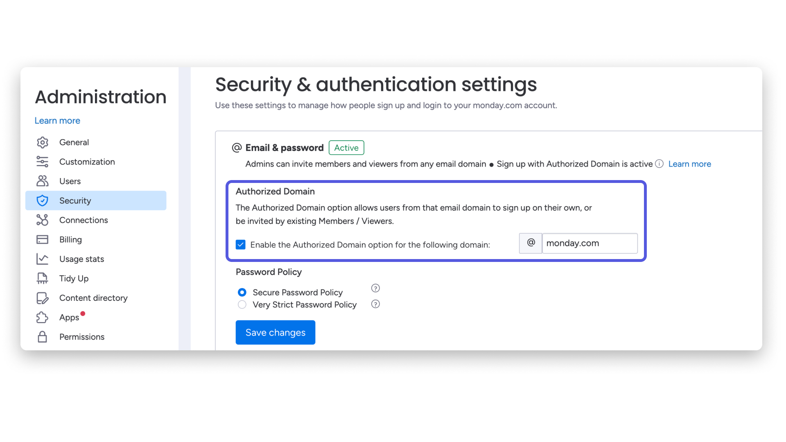Select the Billing card icon
Viewport: 786px width, 442px height.
43,239
